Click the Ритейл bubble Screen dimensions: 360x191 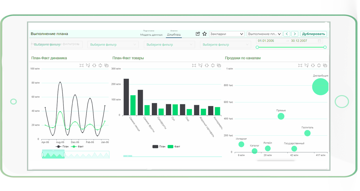[x=268, y=148]
